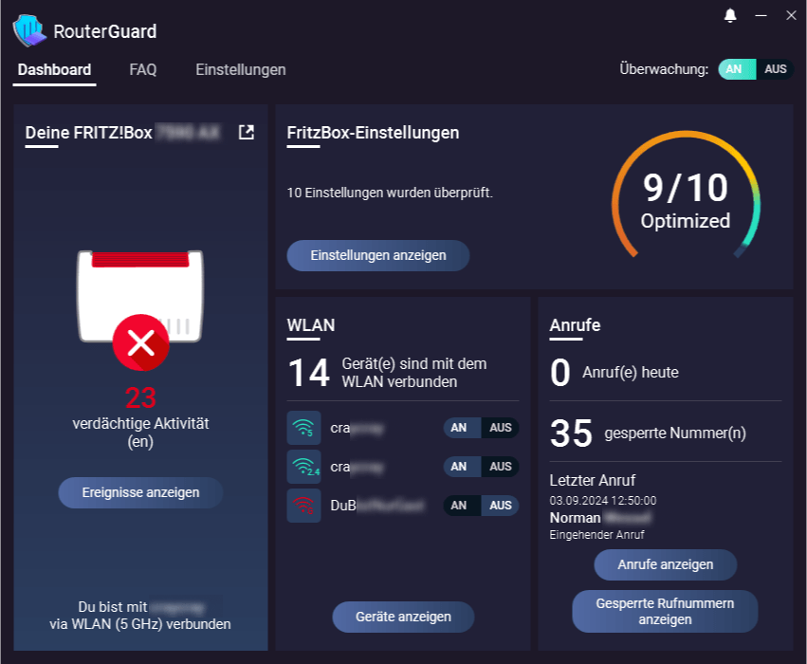
Task: Switch to the FAQ tab
Action: (142, 69)
